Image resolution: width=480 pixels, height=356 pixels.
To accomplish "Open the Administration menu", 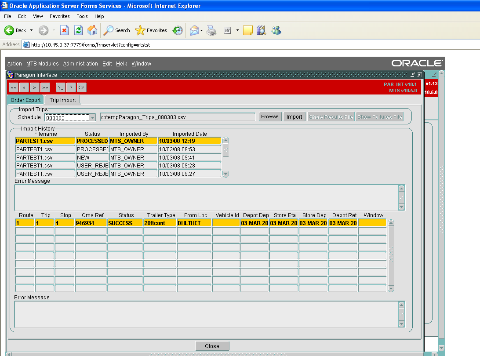I will pos(80,64).
